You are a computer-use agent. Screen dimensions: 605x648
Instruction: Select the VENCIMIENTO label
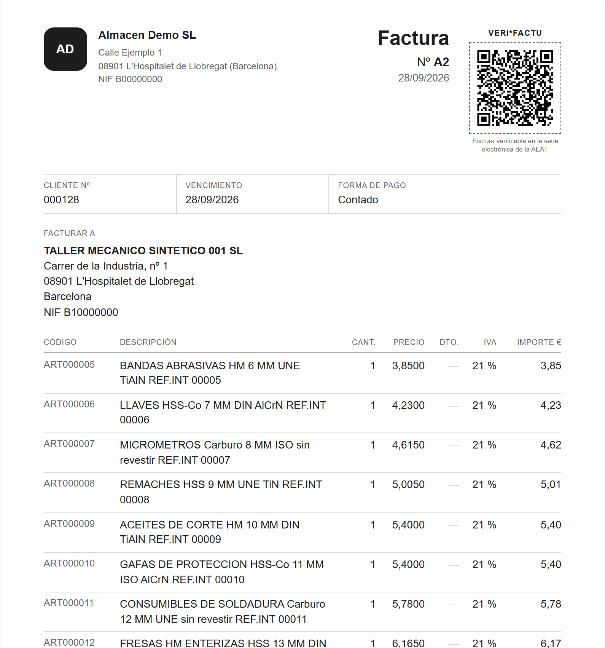pyautogui.click(x=214, y=185)
